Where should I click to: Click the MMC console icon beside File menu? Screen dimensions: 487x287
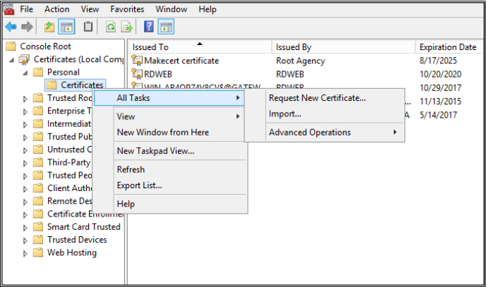pyautogui.click(x=8, y=9)
